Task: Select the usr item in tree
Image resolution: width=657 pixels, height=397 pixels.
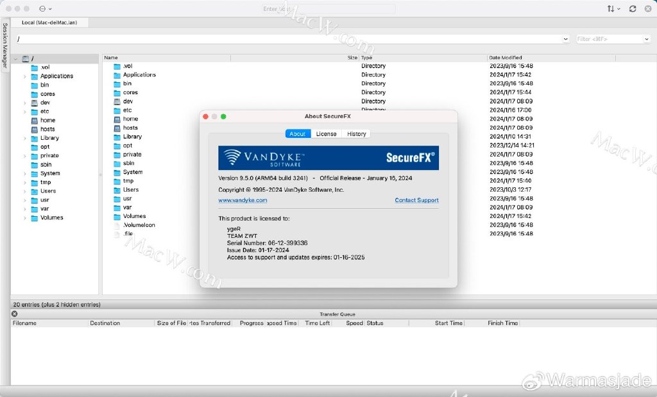Action: pos(44,200)
